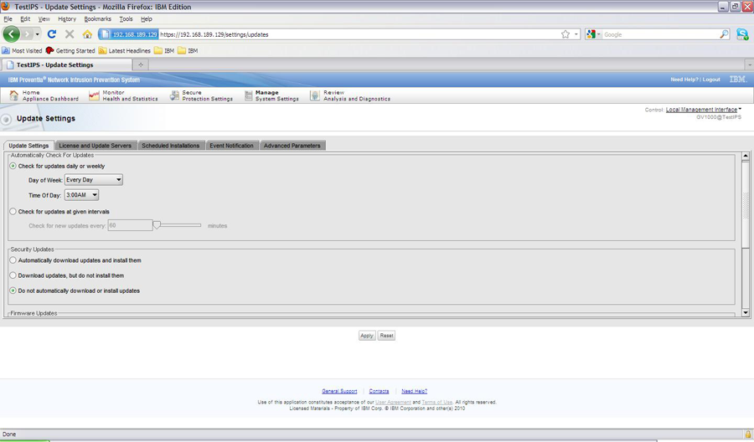The image size is (754, 442).
Task: Open the File menu
Action: [8, 18]
